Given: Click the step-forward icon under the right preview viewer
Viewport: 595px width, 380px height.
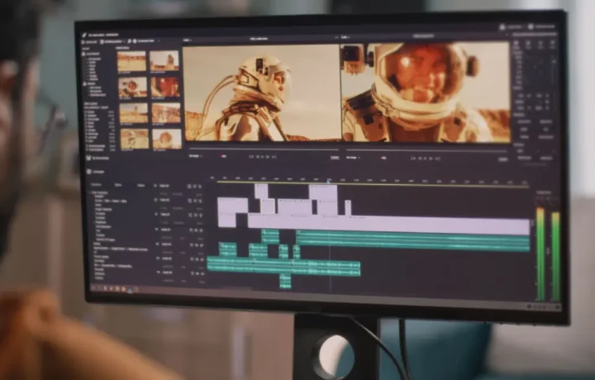Looking at the screenshot, I should 431,158.
